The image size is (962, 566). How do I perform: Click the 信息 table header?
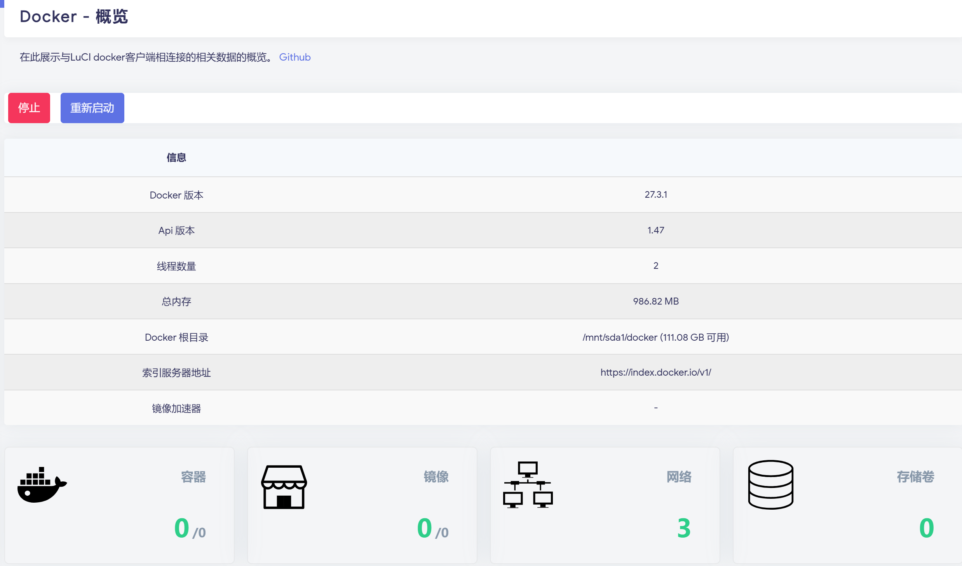176,157
